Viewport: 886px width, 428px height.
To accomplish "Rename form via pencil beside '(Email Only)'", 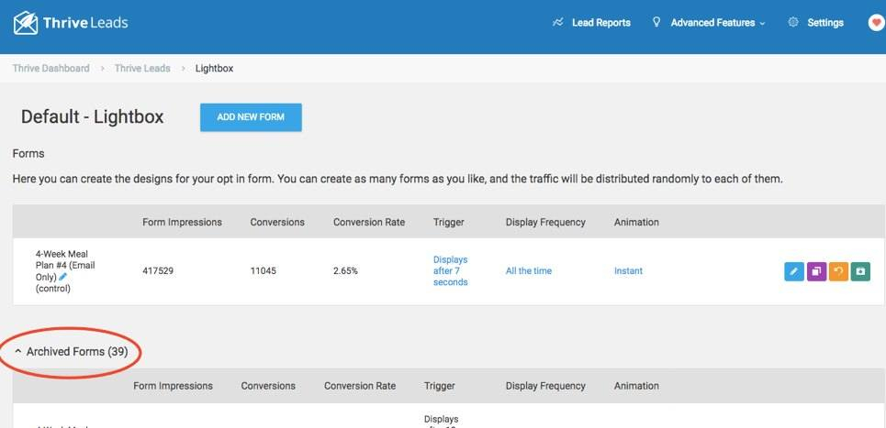I will click(62, 277).
